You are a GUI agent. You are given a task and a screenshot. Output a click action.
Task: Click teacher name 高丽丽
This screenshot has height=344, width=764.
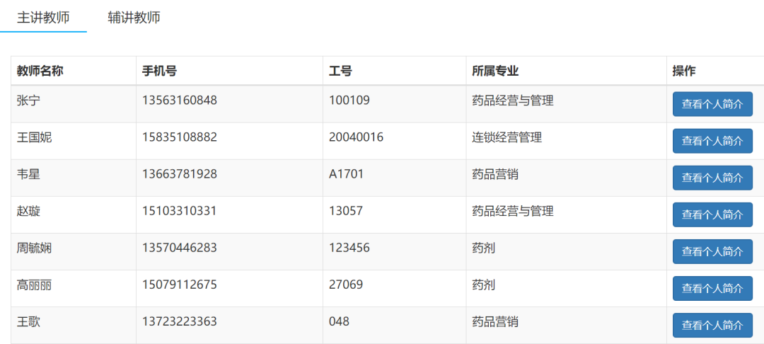[x=34, y=285]
